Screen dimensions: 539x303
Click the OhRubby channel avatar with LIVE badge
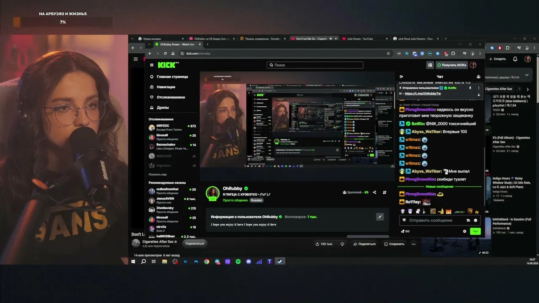pos(212,193)
